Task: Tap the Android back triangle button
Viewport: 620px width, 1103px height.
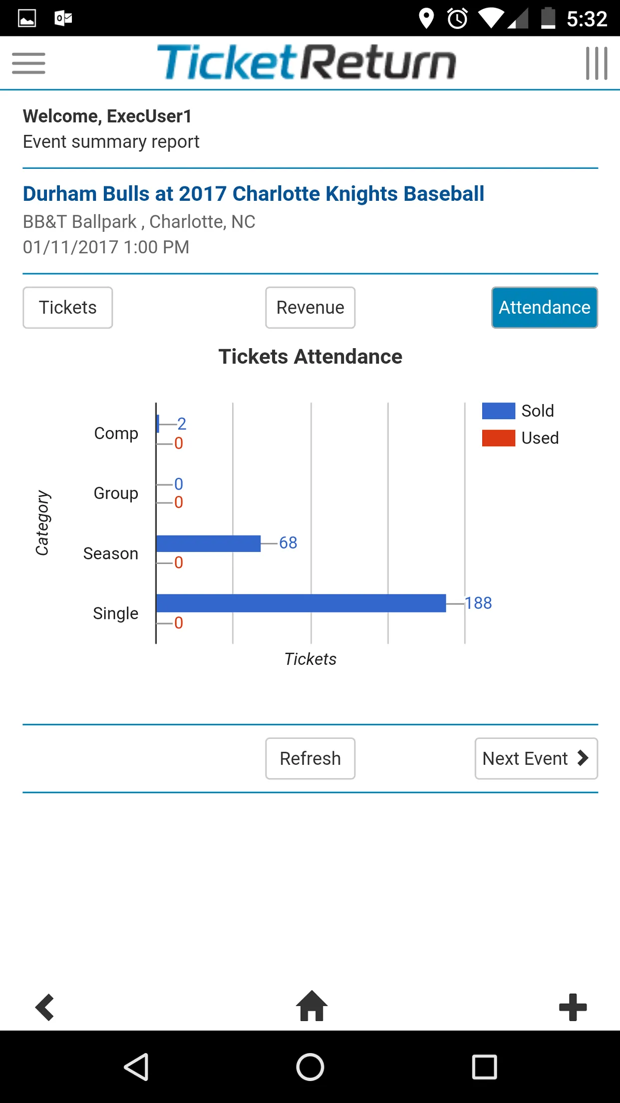Action: (x=136, y=1067)
